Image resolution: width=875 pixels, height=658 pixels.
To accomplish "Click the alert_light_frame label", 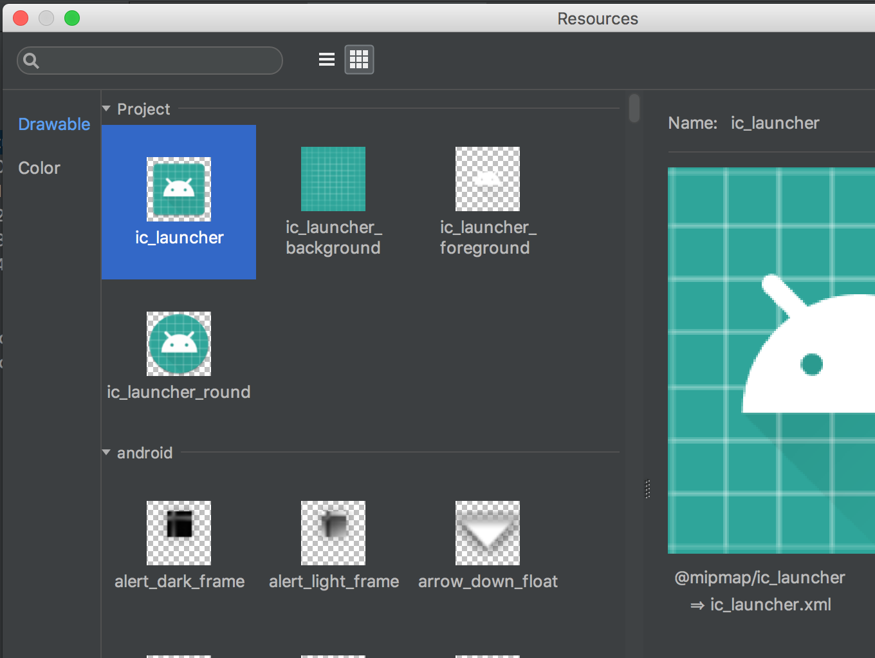I will (x=334, y=581).
